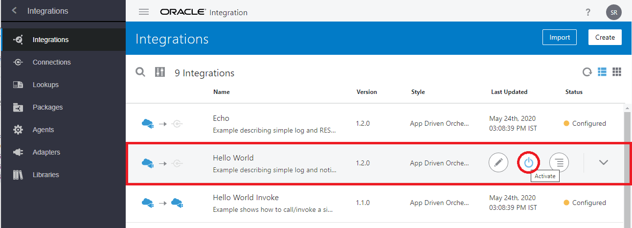632x228 pixels.
Task: Click the Lookups sidebar icon
Action: 18,85
